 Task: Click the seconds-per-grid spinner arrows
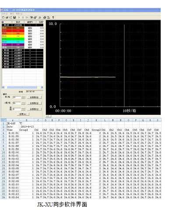(23, 97)
